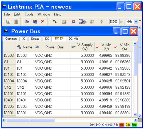The height and width of the screenshot is (129, 144).
Task: Sort by the Name column header
Action: 25,47
